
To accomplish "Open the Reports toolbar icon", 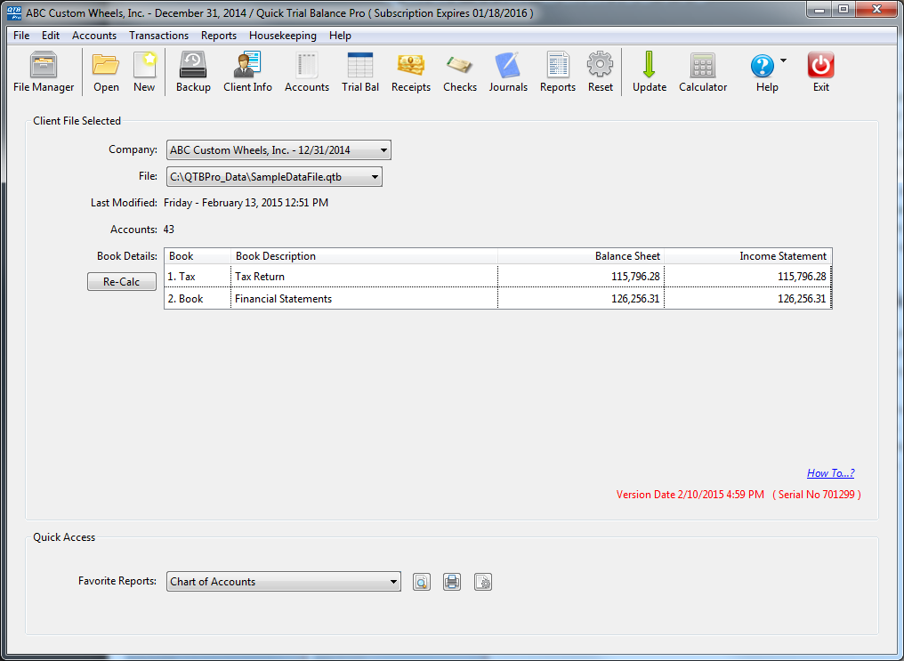I will [x=558, y=71].
